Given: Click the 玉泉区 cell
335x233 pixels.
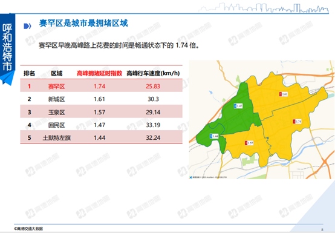Looking at the screenshot, I should [56, 112].
